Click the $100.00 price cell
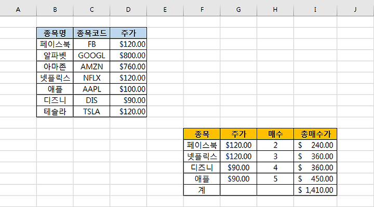Image resolution: width=374 pixels, height=207 pixels. click(x=128, y=89)
